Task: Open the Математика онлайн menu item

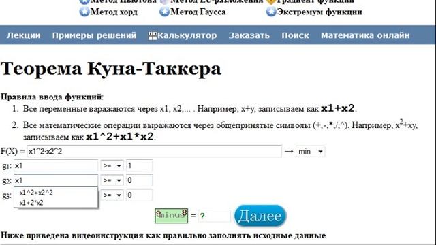Action: pos(365,35)
